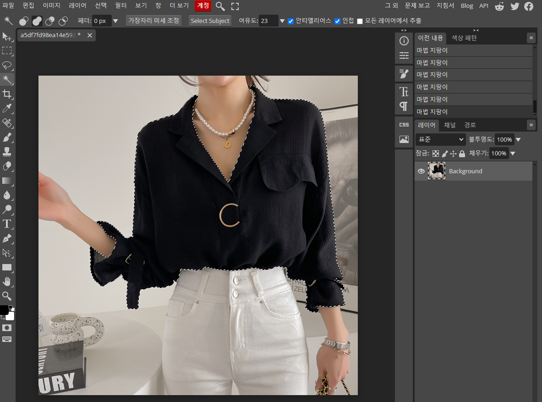The image size is (542, 402).
Task: Open the 채우기 slider dropdown arrow
Action: tap(513, 154)
